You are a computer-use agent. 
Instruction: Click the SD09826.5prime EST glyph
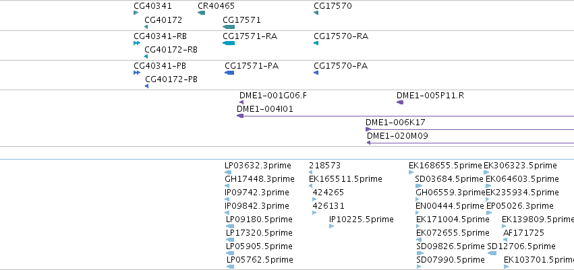point(420,253)
